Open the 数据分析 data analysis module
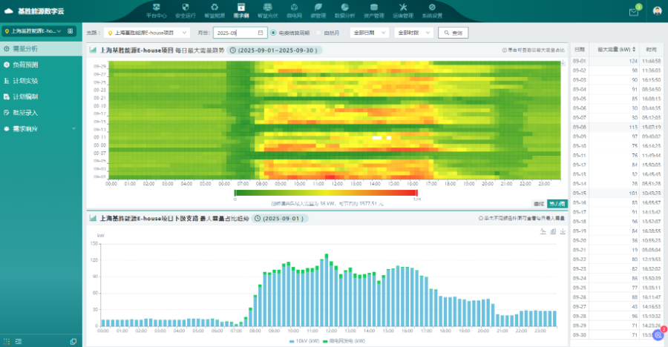 pos(344,10)
